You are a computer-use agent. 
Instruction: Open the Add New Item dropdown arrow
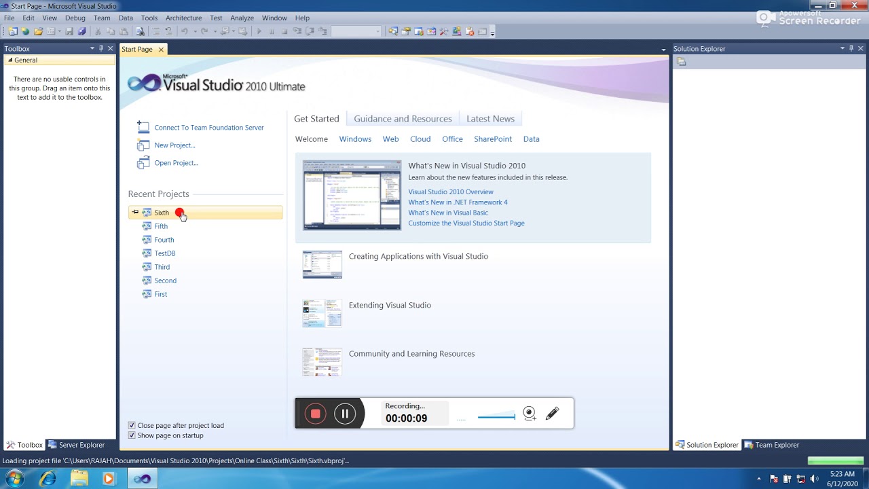click(59, 31)
